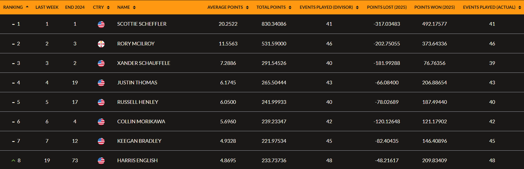The width and height of the screenshot is (524, 169).
Task: Sort by Total Points header
Action: tap(274, 7)
